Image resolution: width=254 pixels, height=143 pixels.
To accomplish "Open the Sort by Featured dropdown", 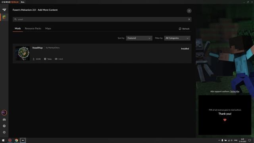I will click(139, 38).
